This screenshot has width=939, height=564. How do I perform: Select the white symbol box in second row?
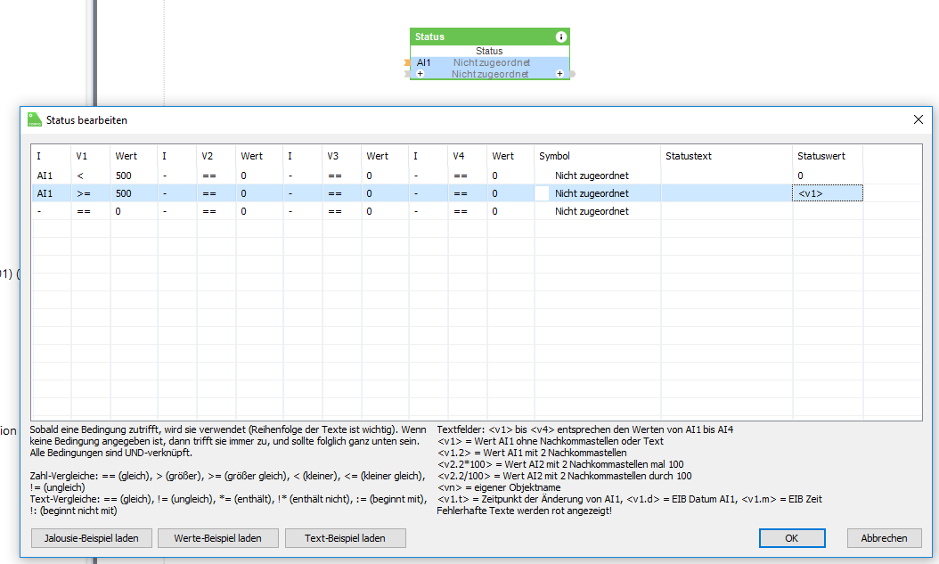pos(542,193)
